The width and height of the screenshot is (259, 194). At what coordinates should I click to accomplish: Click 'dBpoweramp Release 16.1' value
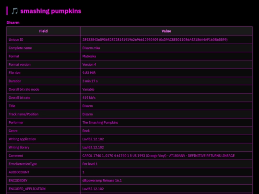(x=102, y=181)
